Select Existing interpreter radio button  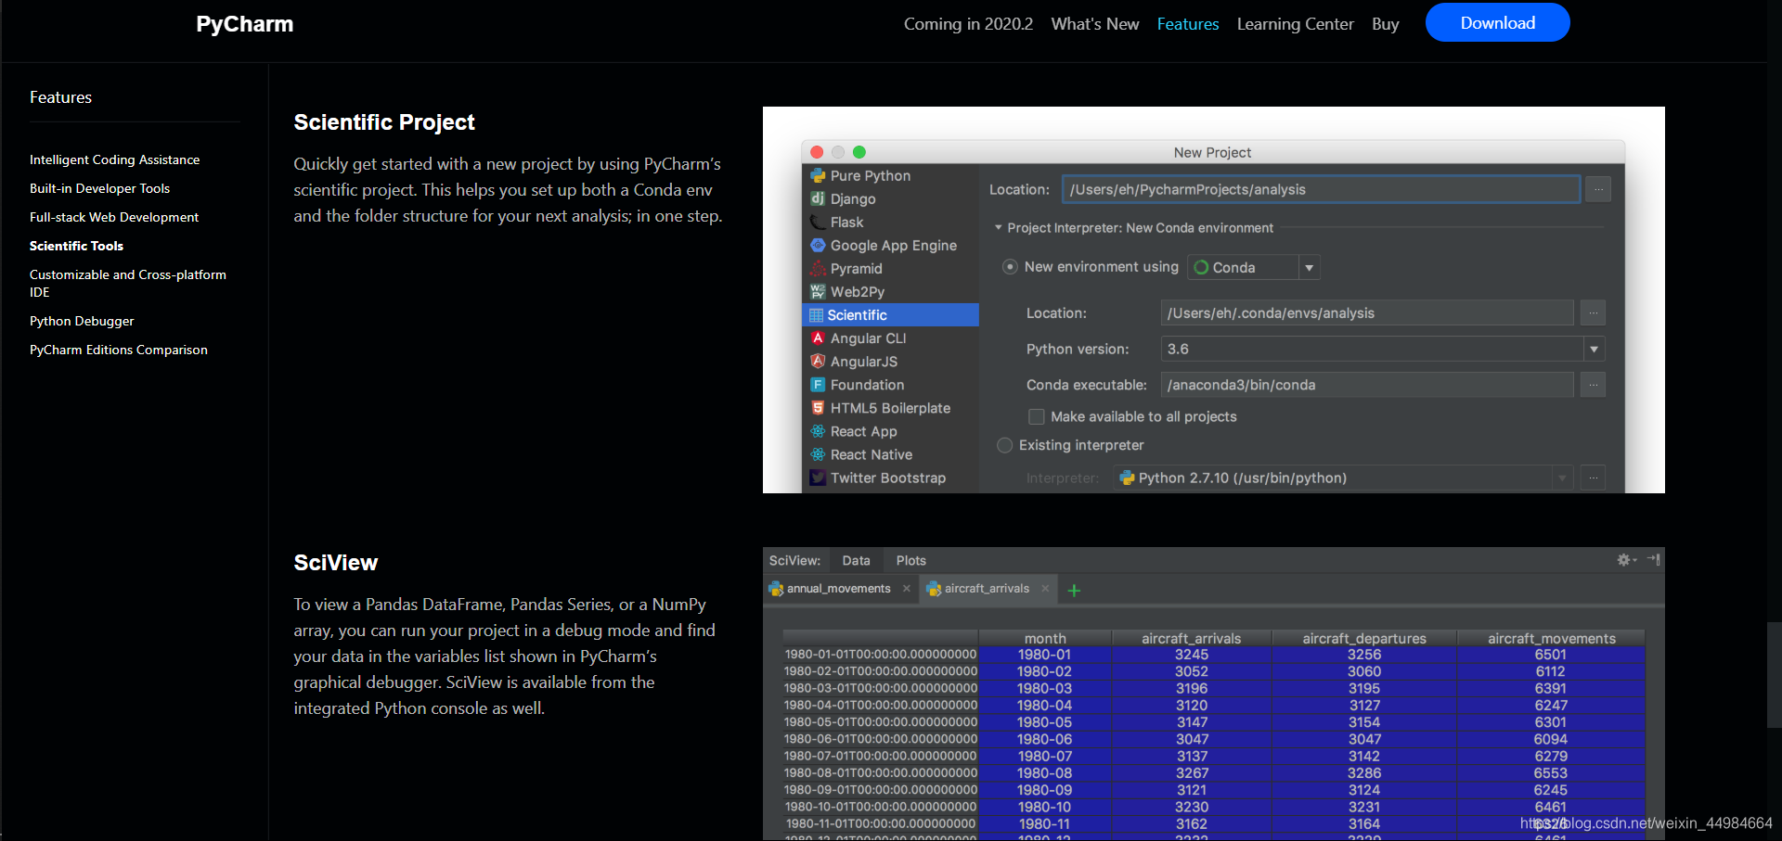pos(1004,445)
